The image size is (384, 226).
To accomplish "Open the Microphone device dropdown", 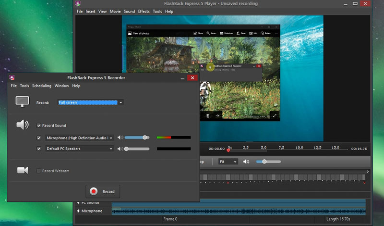I will click(x=80, y=138).
